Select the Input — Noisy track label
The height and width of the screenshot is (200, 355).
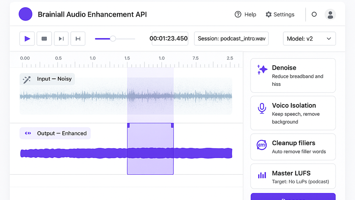click(47, 79)
